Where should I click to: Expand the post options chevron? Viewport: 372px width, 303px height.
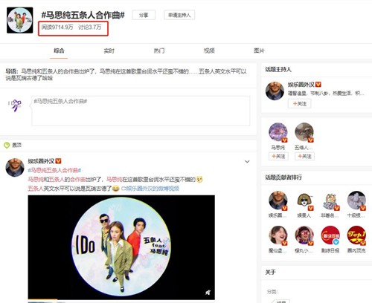[x=247, y=161]
